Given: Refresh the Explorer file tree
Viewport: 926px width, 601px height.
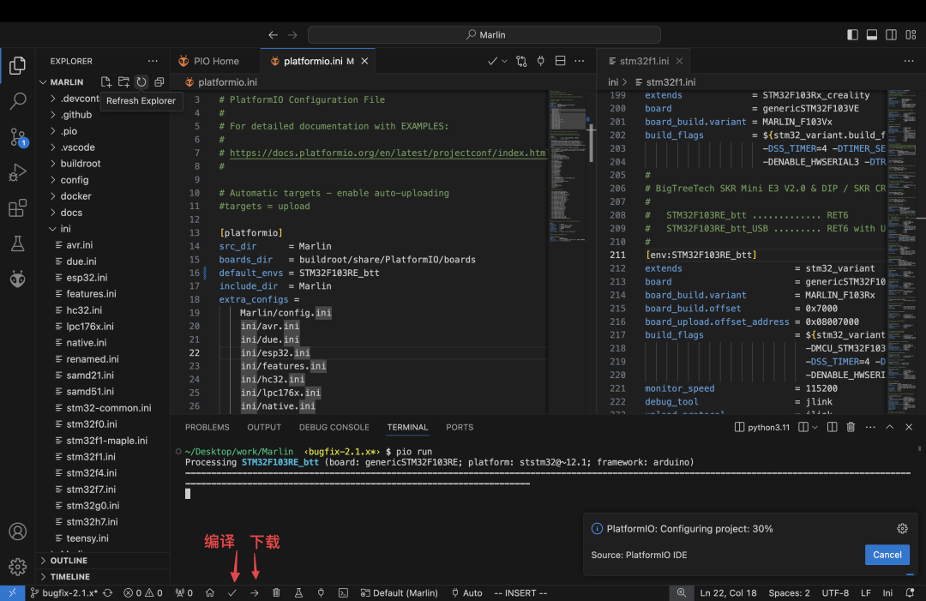Looking at the screenshot, I should coord(141,82).
